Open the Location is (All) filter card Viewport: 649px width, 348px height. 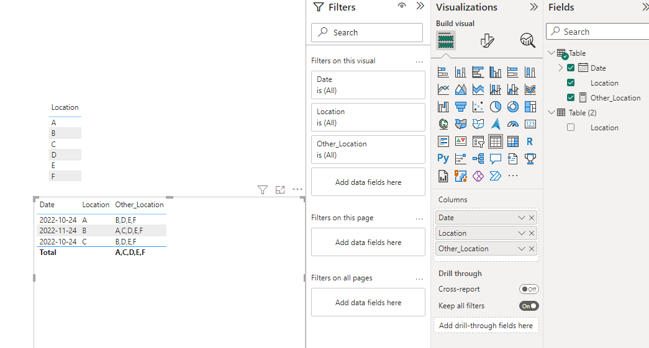(x=368, y=117)
